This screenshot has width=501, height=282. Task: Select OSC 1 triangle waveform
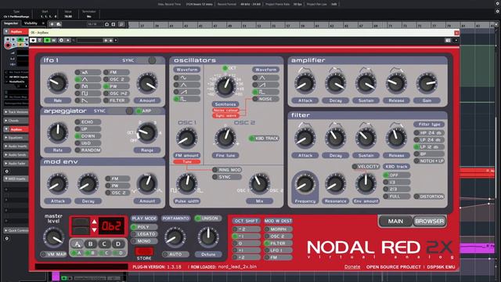[x=186, y=85]
